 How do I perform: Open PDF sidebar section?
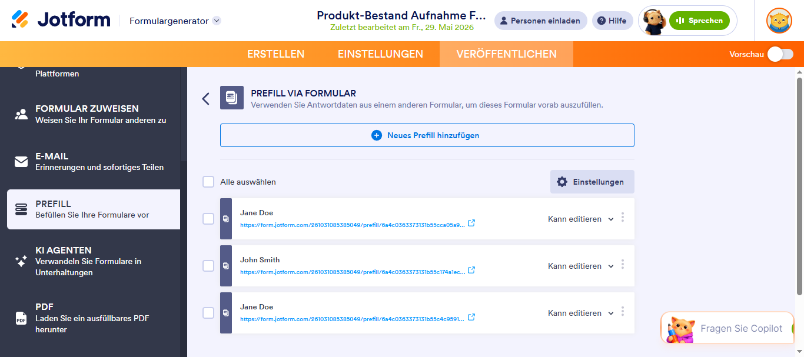click(x=94, y=318)
